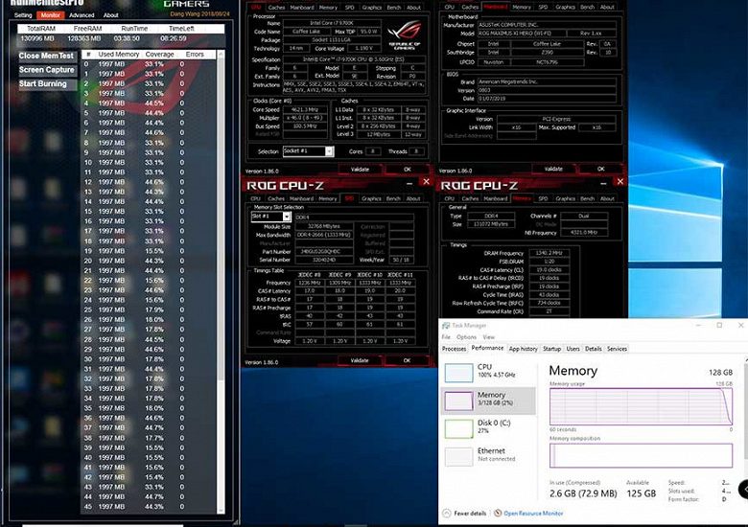This screenshot has height=527, width=748.
Task: Open the Options menu in Task Manager
Action: click(x=466, y=337)
